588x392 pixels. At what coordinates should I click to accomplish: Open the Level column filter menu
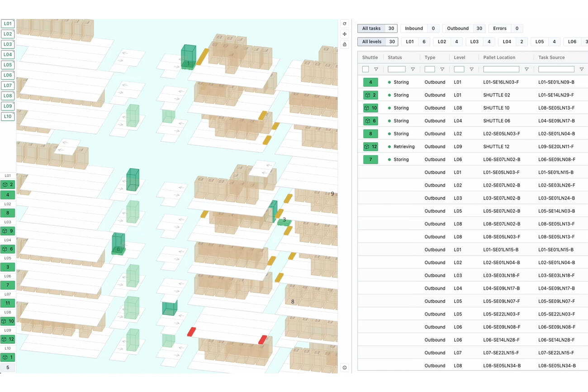[471, 69]
